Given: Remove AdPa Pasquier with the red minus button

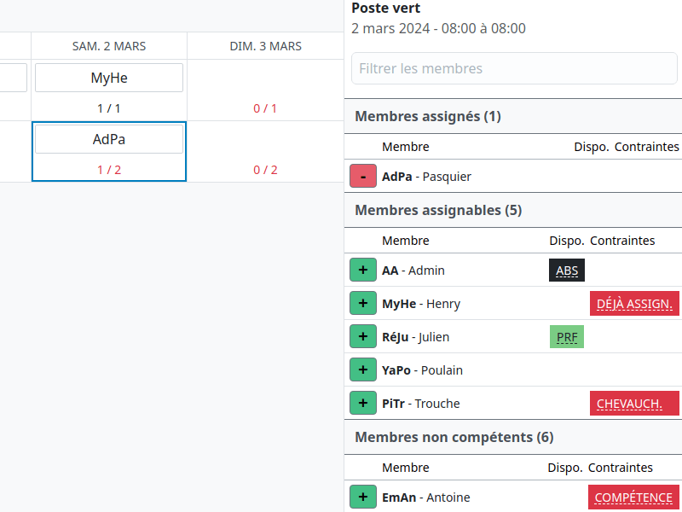Looking at the screenshot, I should 363,177.
